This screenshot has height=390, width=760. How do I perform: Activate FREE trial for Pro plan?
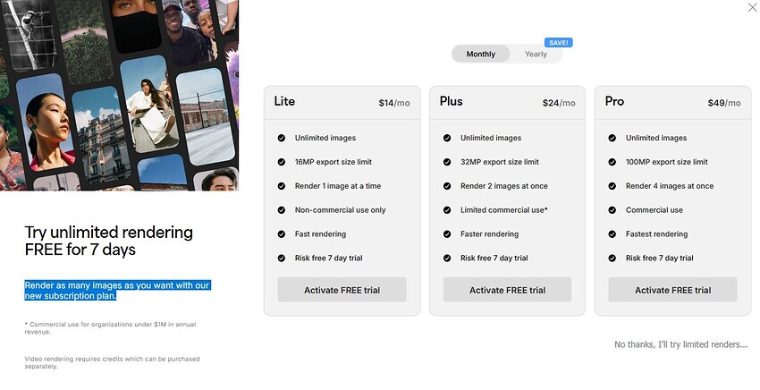click(672, 290)
